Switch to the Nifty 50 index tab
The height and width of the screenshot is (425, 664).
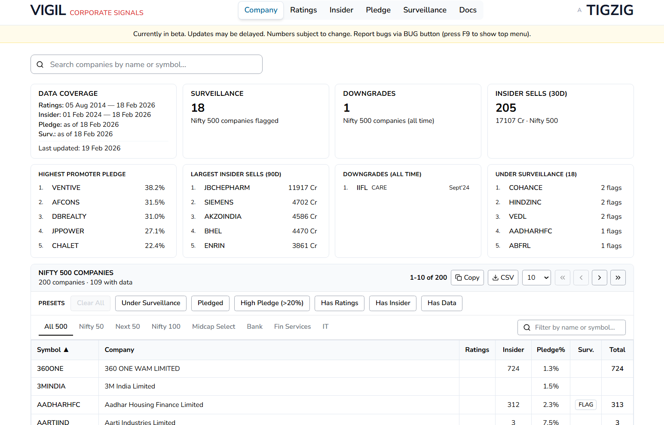91,327
